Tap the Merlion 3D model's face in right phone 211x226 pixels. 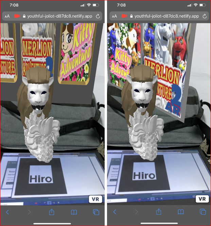coord(143,95)
